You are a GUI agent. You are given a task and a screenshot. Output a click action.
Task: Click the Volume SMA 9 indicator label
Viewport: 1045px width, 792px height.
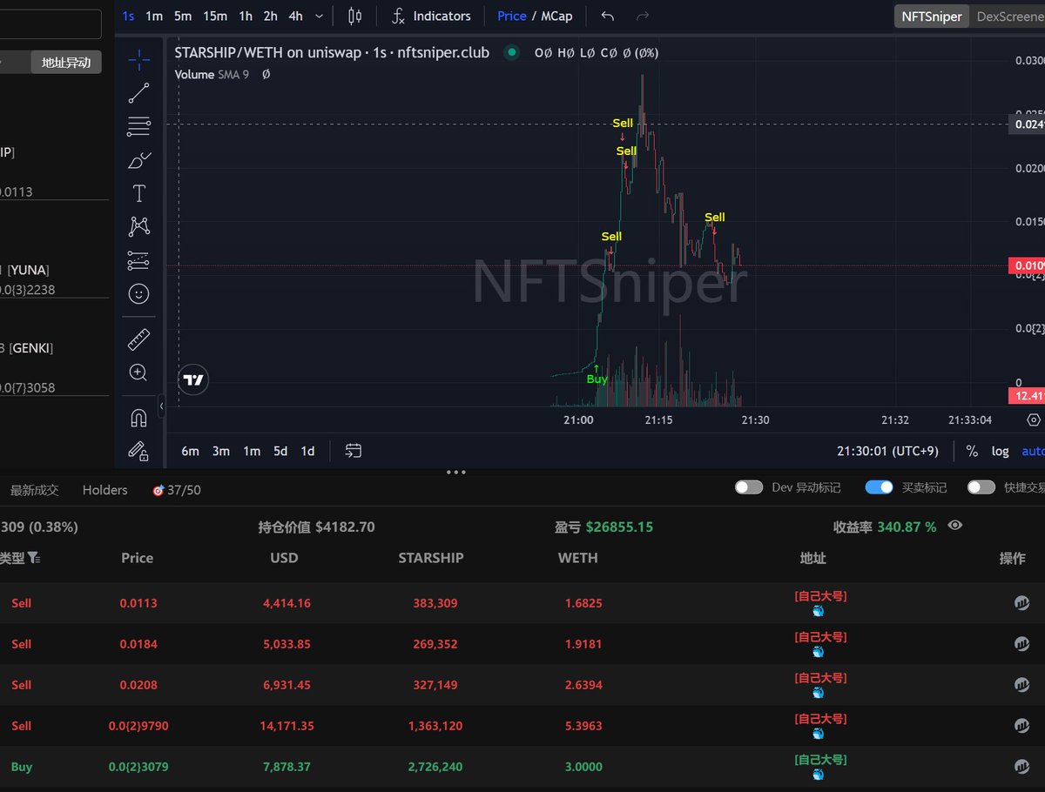(x=212, y=75)
